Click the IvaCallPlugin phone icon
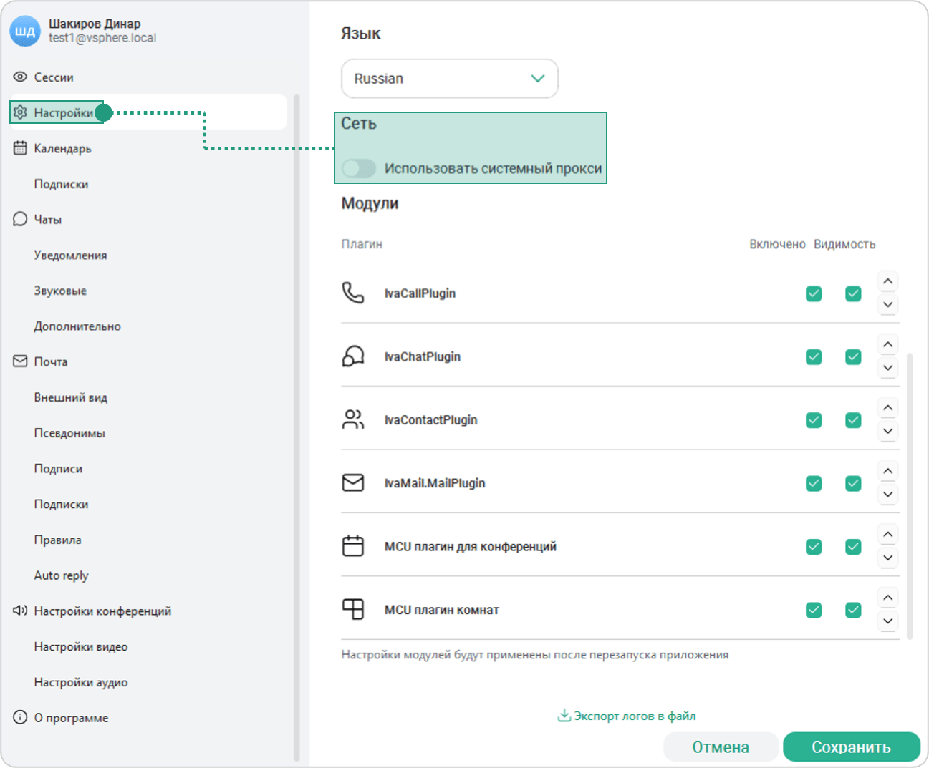Screen dimensions: 929x768 tap(353, 293)
